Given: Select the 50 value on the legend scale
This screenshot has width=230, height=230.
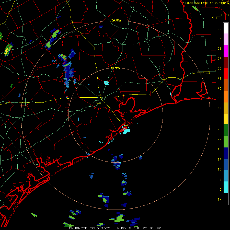Looking at the screenshot, I should pyautogui.click(x=220, y=68).
